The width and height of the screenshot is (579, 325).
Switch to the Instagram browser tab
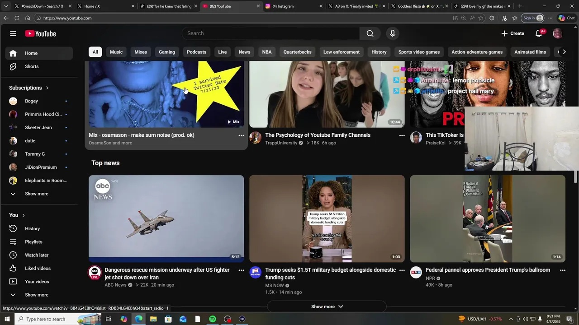294,6
